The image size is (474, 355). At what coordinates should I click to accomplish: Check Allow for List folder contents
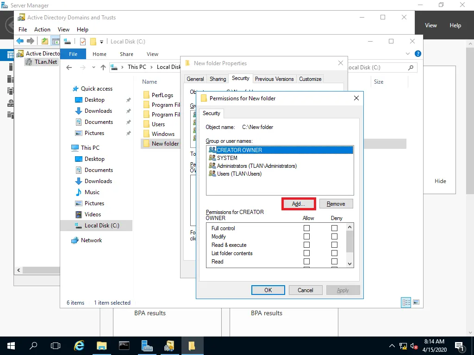[306, 253]
